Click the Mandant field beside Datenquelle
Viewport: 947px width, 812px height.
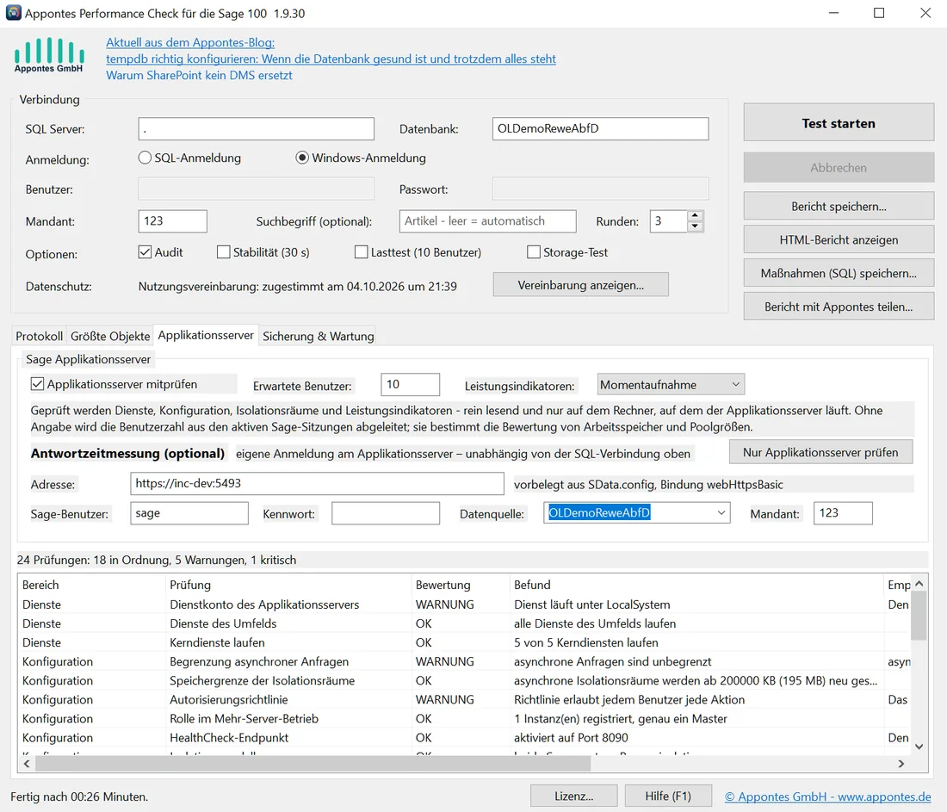843,513
